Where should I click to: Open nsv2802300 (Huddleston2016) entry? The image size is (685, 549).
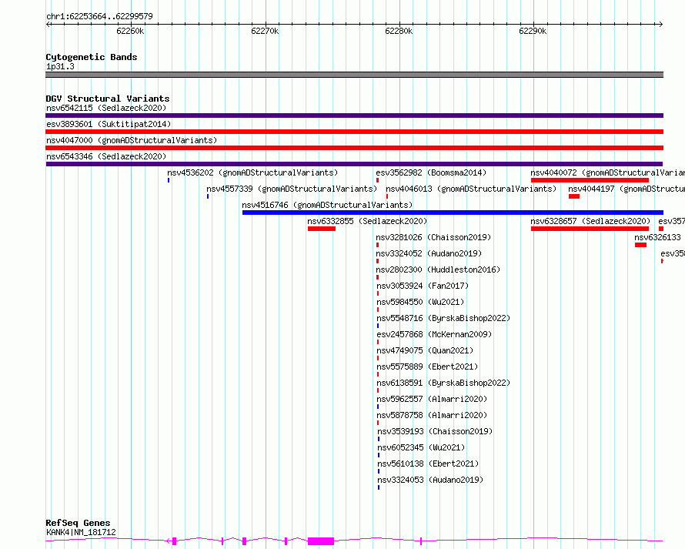[438, 269]
